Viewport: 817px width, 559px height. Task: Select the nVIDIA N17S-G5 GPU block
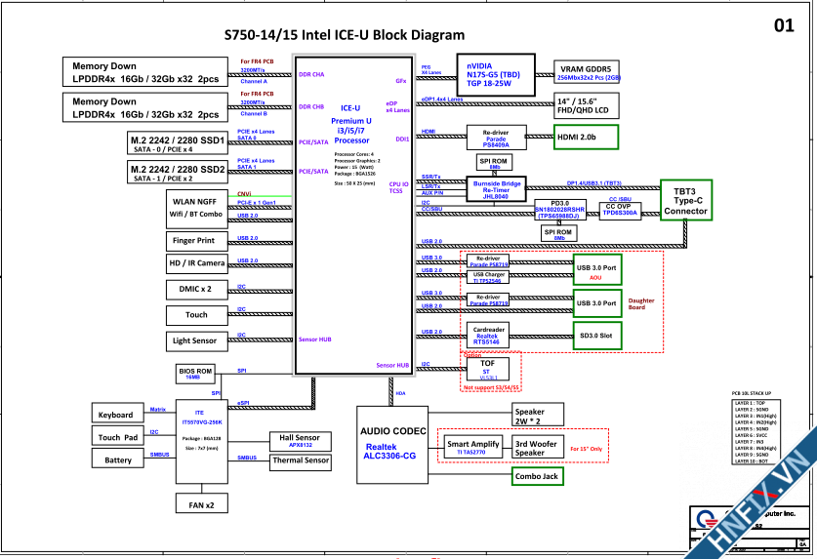pyautogui.click(x=498, y=74)
